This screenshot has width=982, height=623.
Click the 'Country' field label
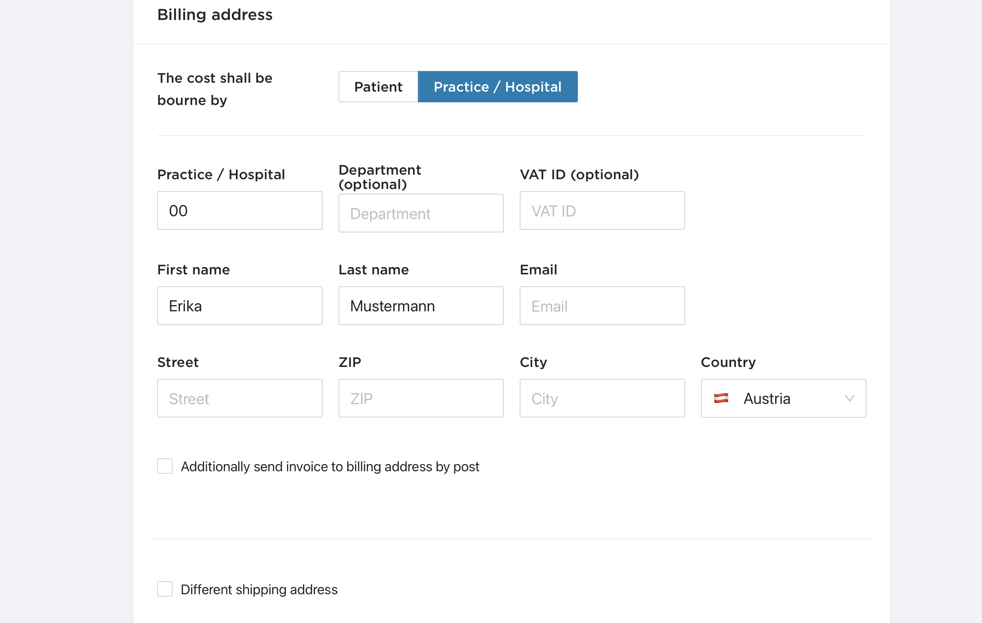[728, 362]
